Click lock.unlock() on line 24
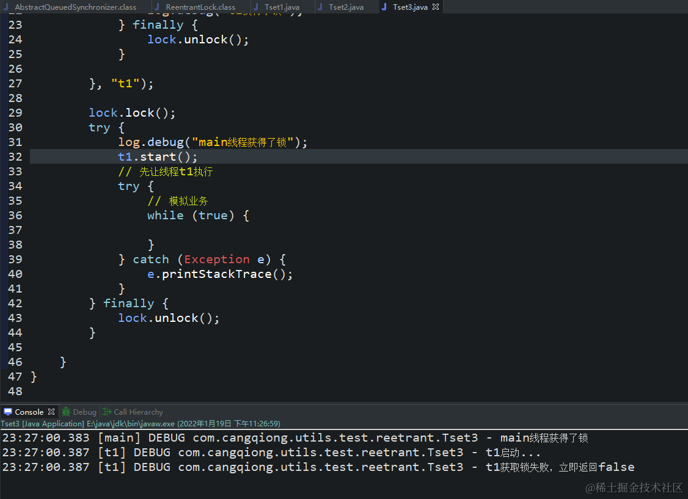The height and width of the screenshot is (499, 688). [x=199, y=40]
